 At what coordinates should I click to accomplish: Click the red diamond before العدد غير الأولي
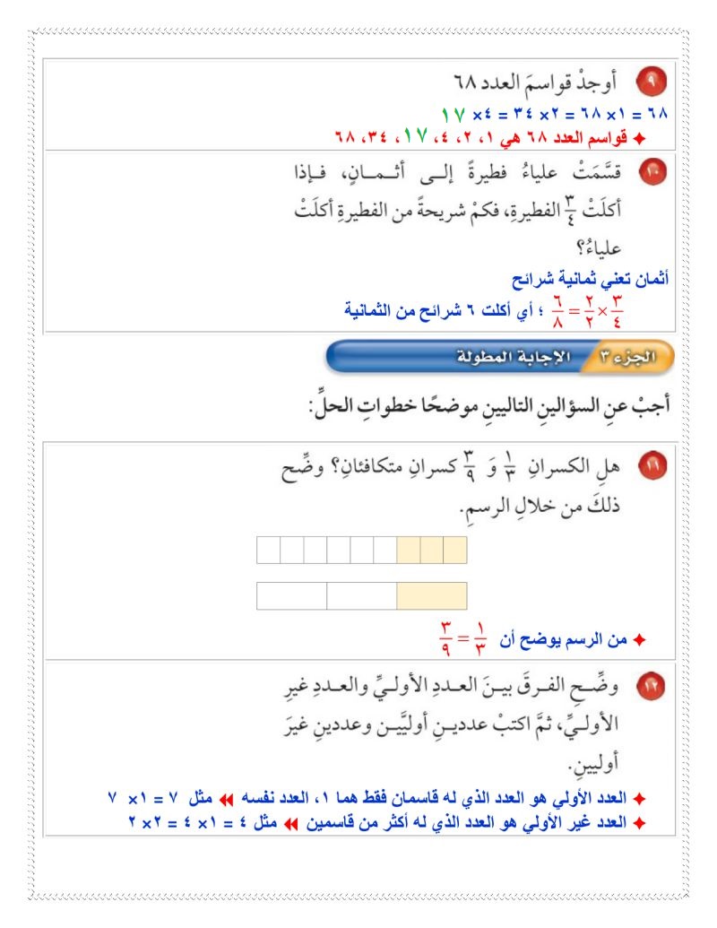[639, 823]
